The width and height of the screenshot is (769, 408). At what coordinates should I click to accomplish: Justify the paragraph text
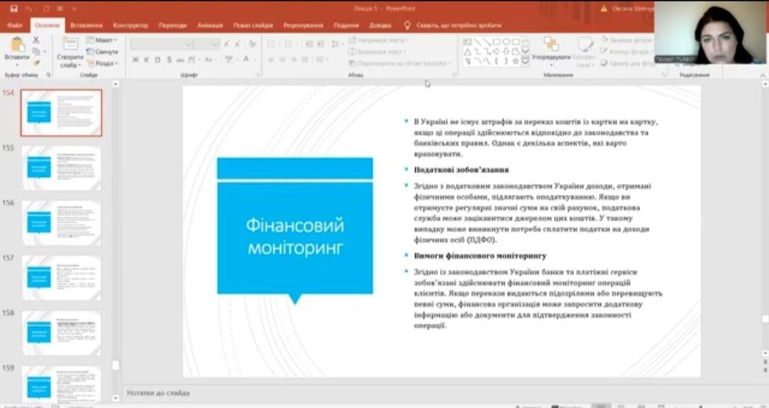click(x=305, y=59)
